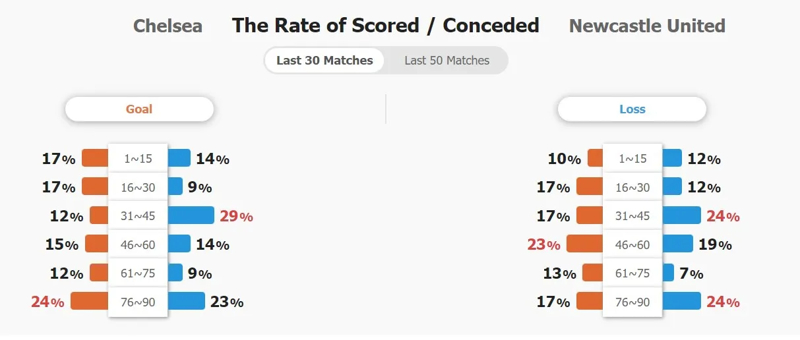Click the blue 29% bar in Goal chart
The image size is (800, 340).
[191, 215]
